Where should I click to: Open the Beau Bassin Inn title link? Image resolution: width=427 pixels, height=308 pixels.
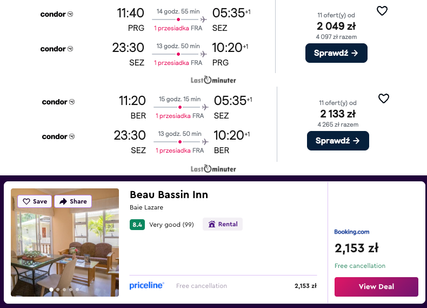(x=169, y=195)
